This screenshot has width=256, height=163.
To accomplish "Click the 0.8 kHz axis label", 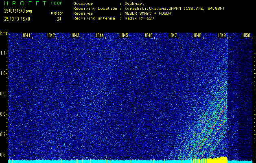I will (x=3, y=114).
